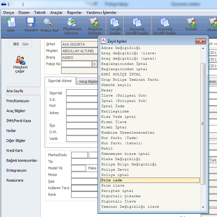The height and width of the screenshot is (217, 217).
Task: Select Prim/Komisyon in the left sidebar
Action: coord(18,101)
